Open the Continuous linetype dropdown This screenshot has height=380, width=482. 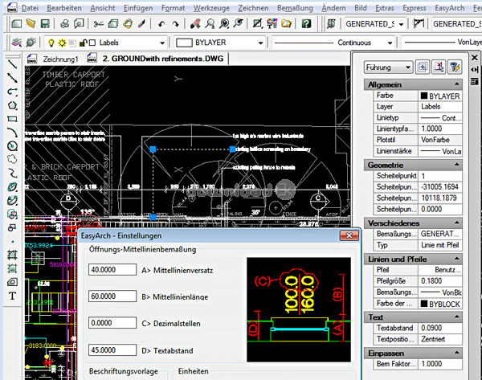point(390,43)
